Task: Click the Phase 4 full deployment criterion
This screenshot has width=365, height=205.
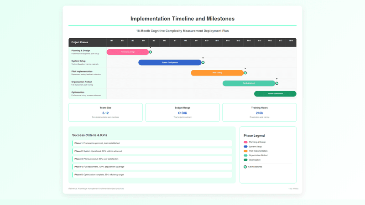Action: pyautogui.click(x=152, y=167)
